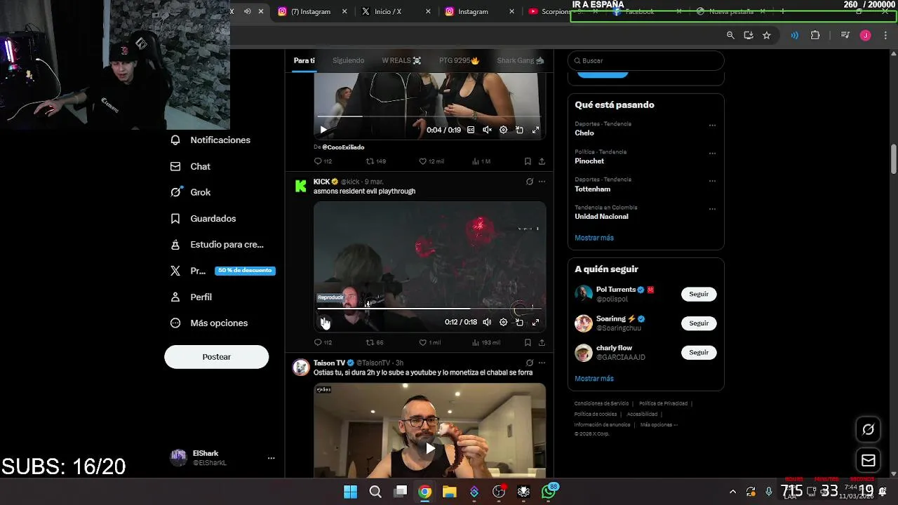Reply to the KICK post
This screenshot has height=505, width=898.
[323, 342]
